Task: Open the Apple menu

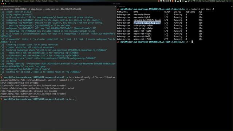Action: click(x=3, y=1)
